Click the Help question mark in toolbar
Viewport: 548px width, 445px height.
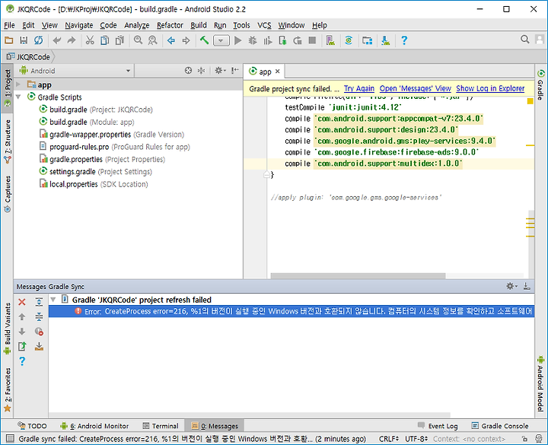tap(404, 40)
